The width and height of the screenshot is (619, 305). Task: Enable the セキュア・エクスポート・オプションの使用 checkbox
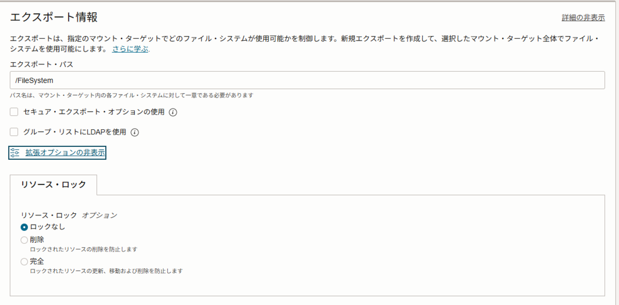14,112
